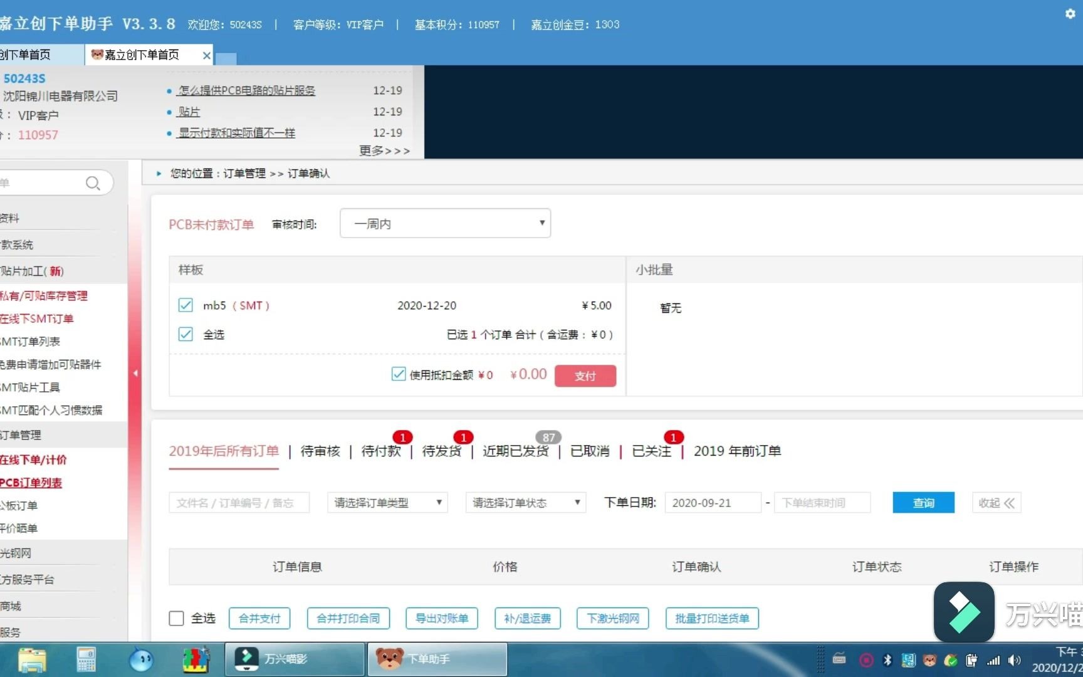This screenshot has width=1083, height=677.
Task: Click the blue 查询 button
Action: (923, 503)
